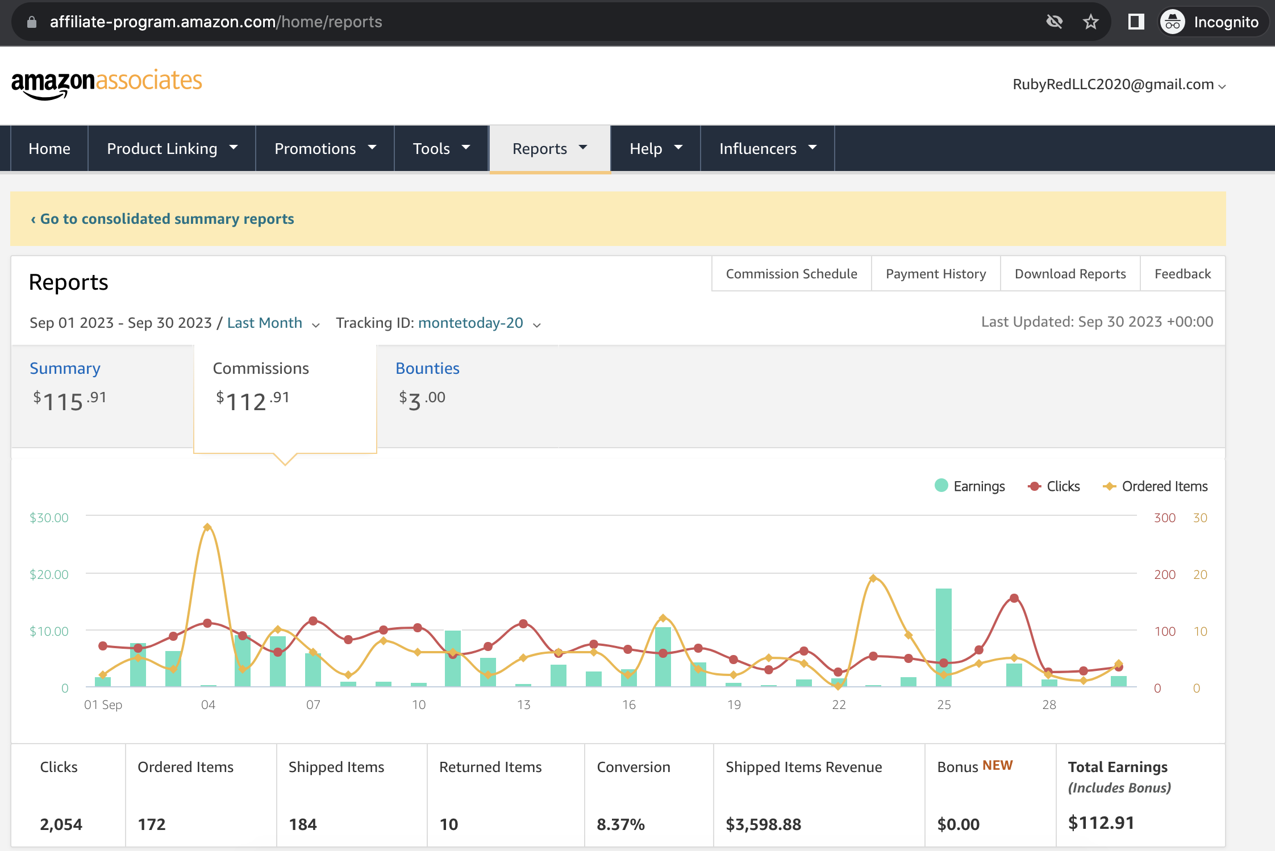Expand the Influencers menu
The height and width of the screenshot is (851, 1275).
(768, 148)
